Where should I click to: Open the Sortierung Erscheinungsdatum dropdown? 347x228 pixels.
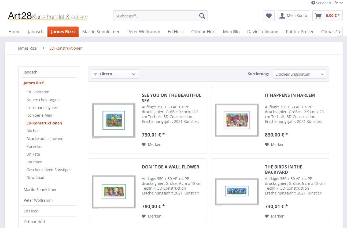[299, 74]
